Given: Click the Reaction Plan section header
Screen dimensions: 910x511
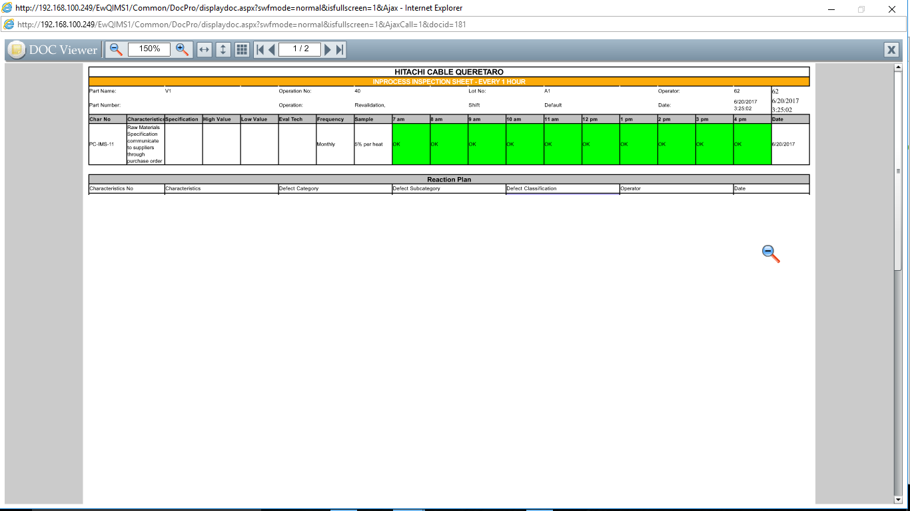Looking at the screenshot, I should [449, 179].
